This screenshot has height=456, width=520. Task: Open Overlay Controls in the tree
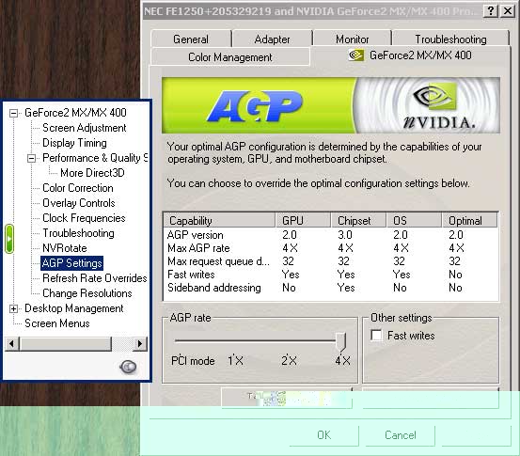tap(79, 203)
